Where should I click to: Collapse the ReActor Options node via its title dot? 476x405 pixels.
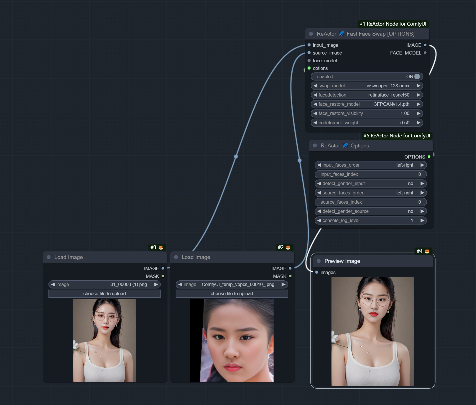(x=315, y=145)
